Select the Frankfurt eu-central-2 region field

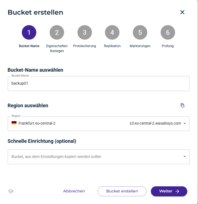[x=69, y=124]
